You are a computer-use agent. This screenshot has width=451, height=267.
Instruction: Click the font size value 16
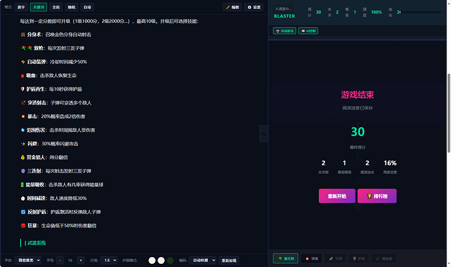click(70, 260)
